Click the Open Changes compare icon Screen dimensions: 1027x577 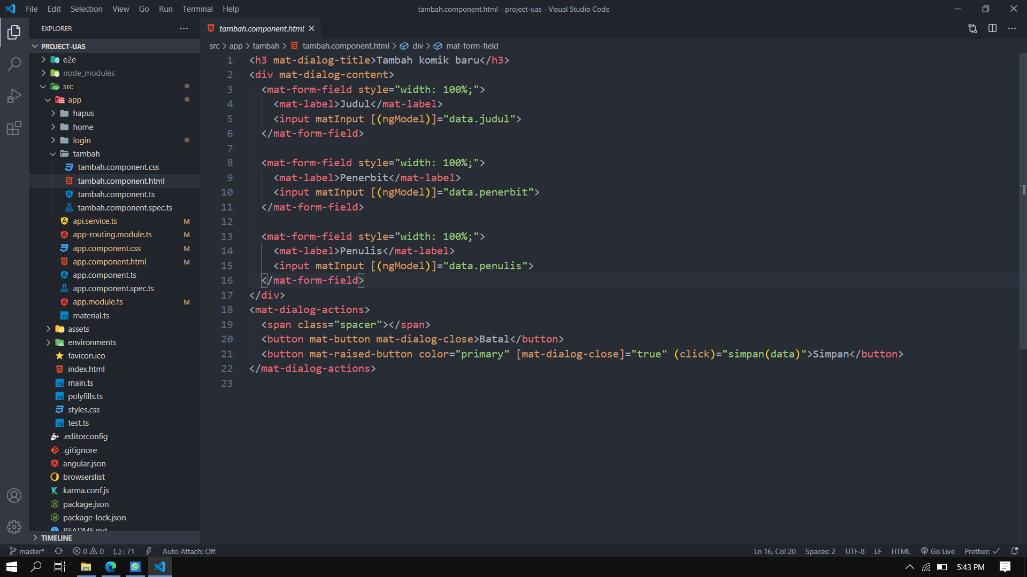coord(972,28)
